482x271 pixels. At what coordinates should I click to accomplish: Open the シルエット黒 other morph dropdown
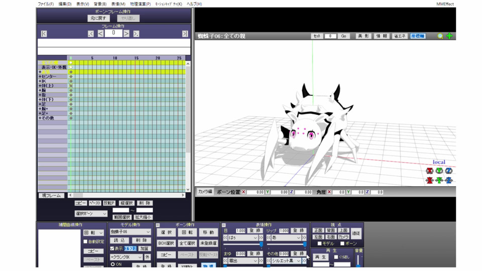[286, 260]
